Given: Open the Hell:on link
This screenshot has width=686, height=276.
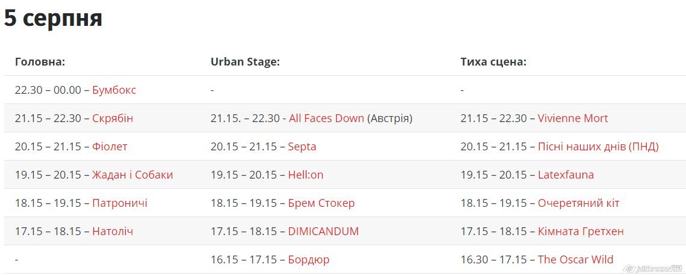Looking at the screenshot, I should (x=305, y=175).
